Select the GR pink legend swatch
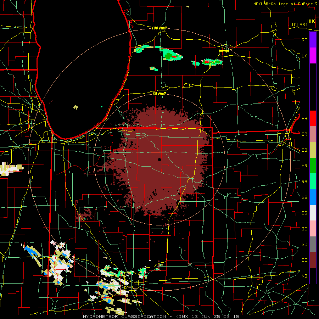 [x=313, y=134]
